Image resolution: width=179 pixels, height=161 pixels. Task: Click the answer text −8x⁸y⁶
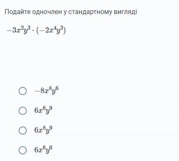pyautogui.click(x=47, y=91)
